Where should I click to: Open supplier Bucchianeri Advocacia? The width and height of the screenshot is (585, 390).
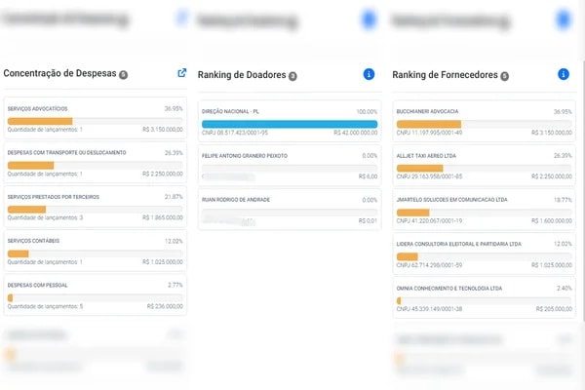(x=484, y=121)
